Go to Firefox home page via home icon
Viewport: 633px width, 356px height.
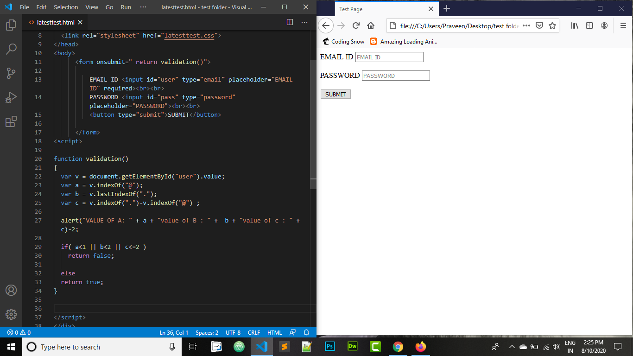point(370,26)
